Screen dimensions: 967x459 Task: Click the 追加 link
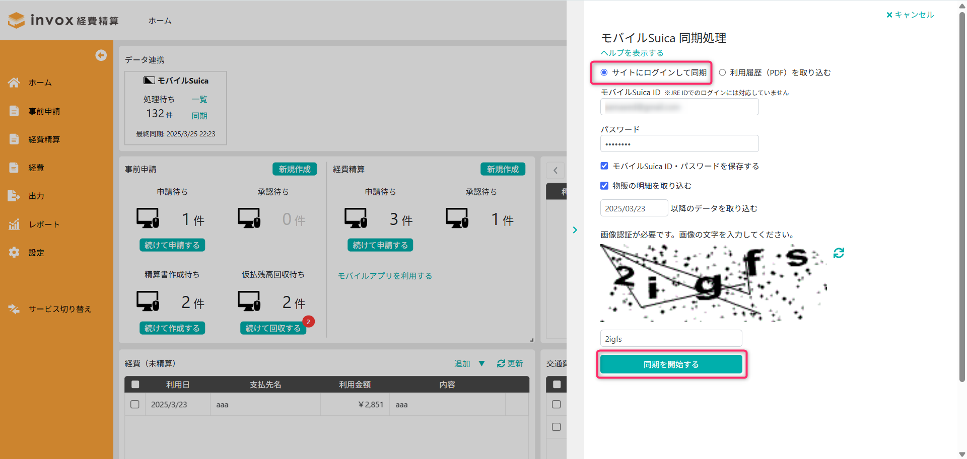coord(462,363)
